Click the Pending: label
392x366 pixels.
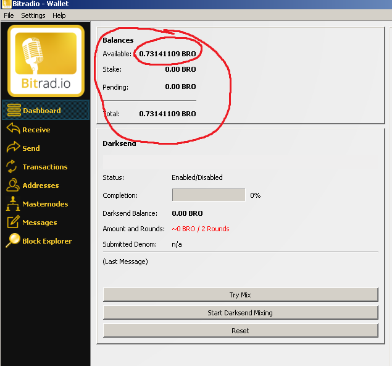(x=115, y=87)
